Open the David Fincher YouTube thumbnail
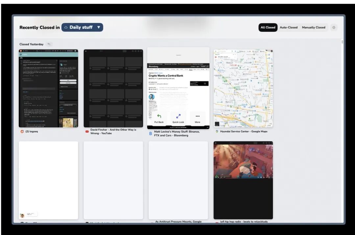The image size is (355, 235). point(113,88)
